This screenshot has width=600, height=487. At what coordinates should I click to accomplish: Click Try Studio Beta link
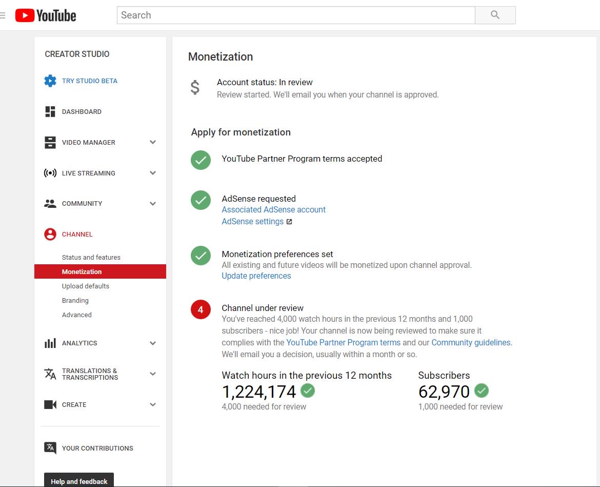pos(90,81)
